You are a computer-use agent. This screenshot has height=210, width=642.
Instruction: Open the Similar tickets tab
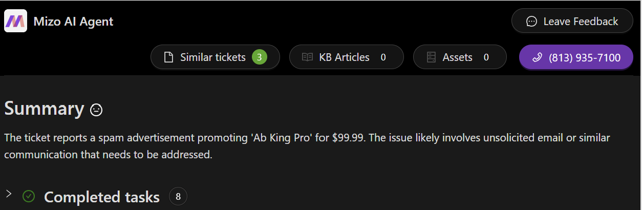point(212,57)
